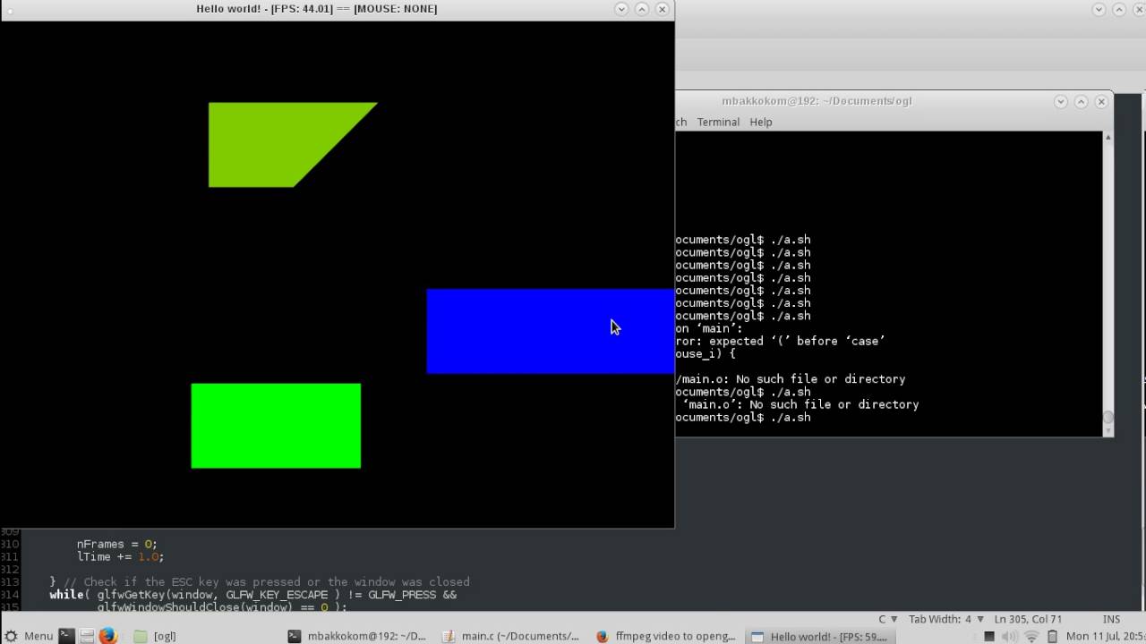Switch to the ffmpeg video Firefox taskbar entry

tap(666, 636)
